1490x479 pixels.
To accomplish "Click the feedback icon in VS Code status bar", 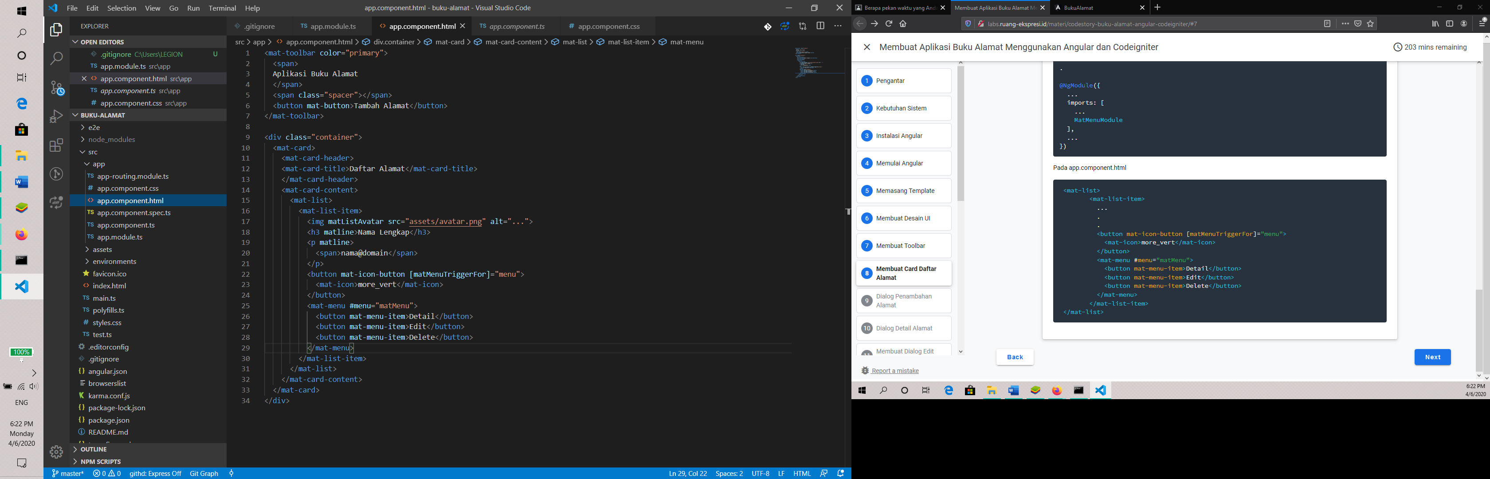I will tap(823, 473).
